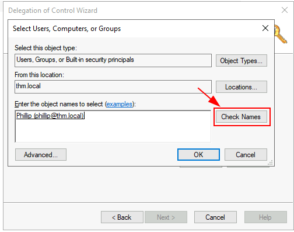
Task: Click the gold key wizard icon
Action: [281, 34]
